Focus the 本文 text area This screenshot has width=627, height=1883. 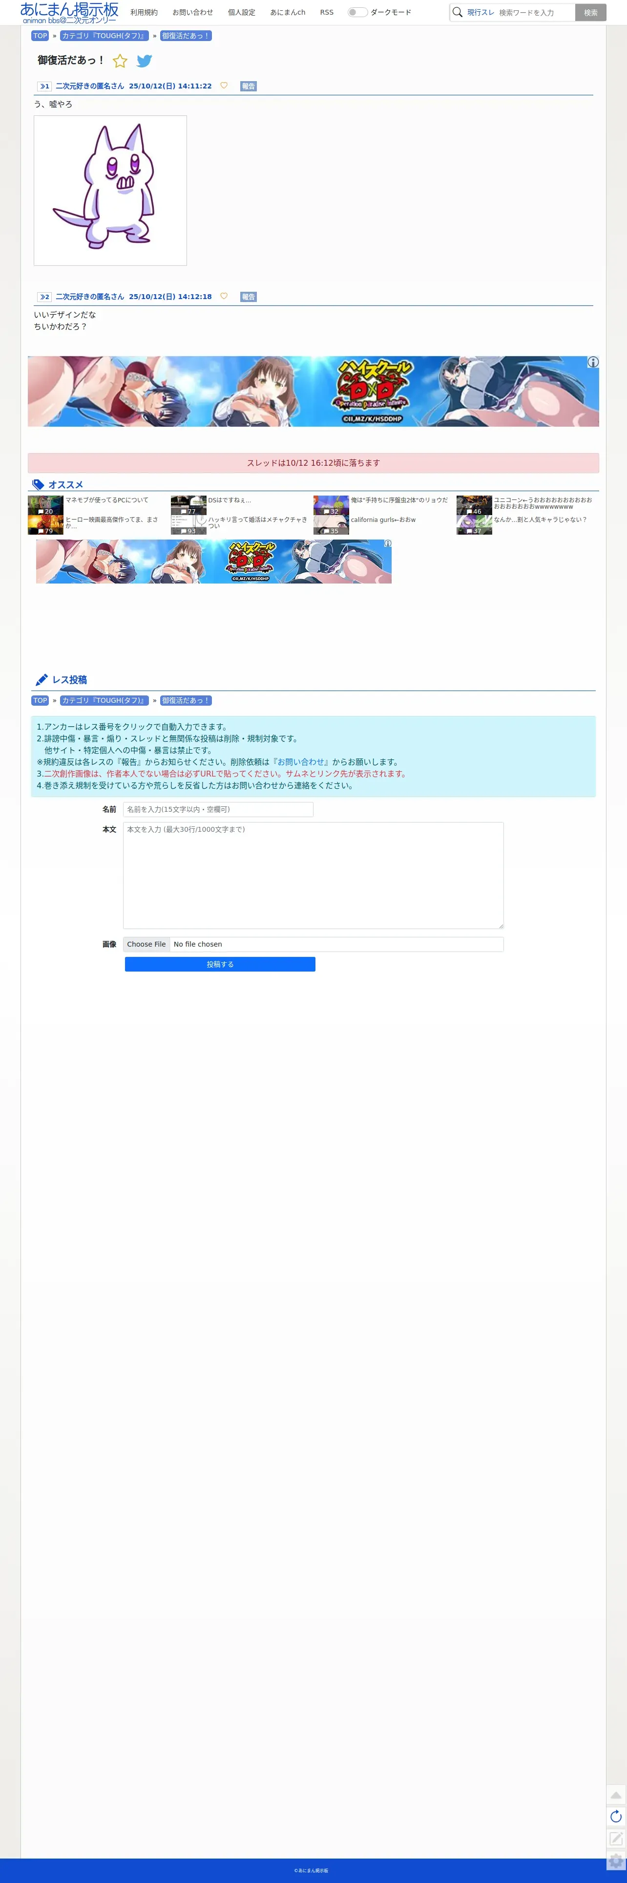[313, 876]
